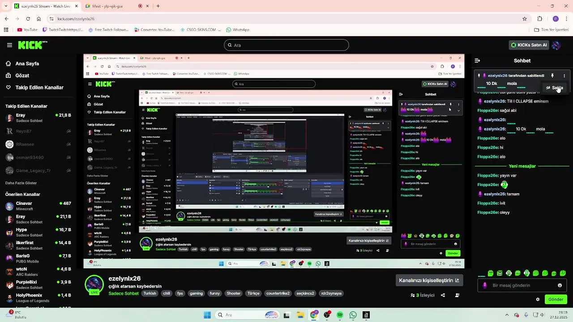Open recommended channel Cinavar
573x322 pixels.
tap(38, 206)
